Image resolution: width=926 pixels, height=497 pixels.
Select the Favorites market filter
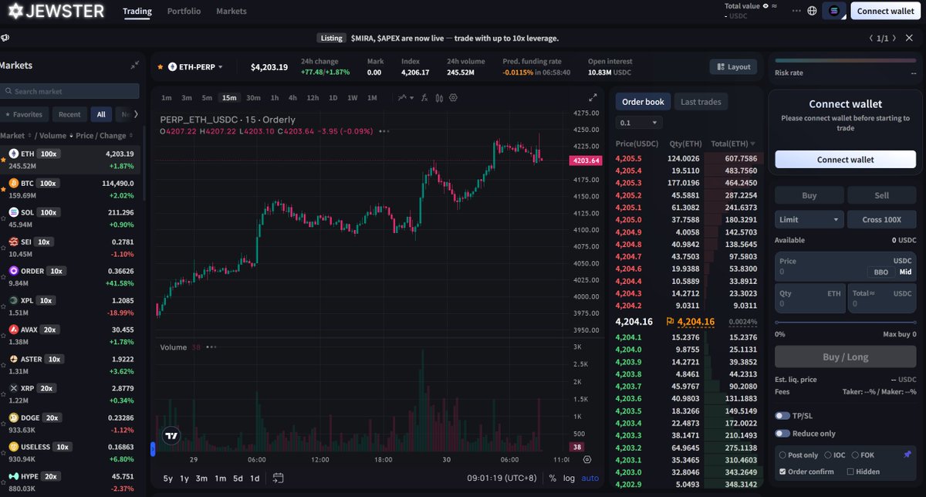[x=24, y=114]
